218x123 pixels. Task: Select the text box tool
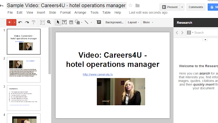tap(64, 22)
